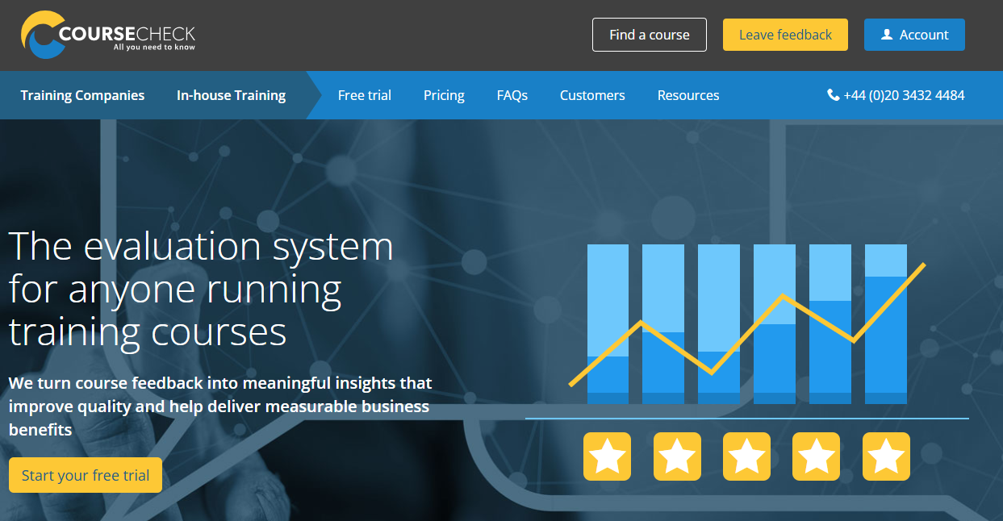Switch to the In-house Training section
Image resolution: width=1003 pixels, height=521 pixels.
[231, 95]
